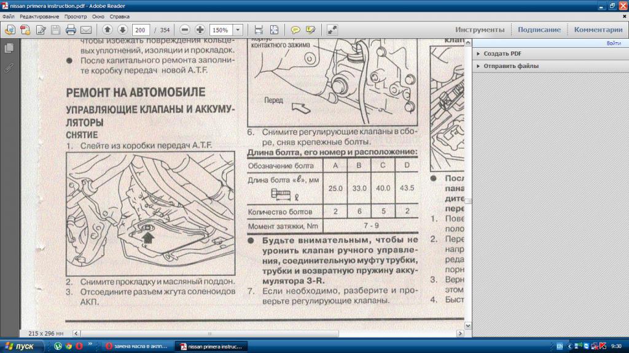The height and width of the screenshot is (353, 629).
Task: Open the zoom level dropdown arrow
Action: (238, 30)
